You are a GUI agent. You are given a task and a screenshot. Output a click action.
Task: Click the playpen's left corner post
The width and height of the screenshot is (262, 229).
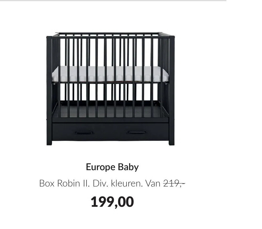[x=49, y=89]
